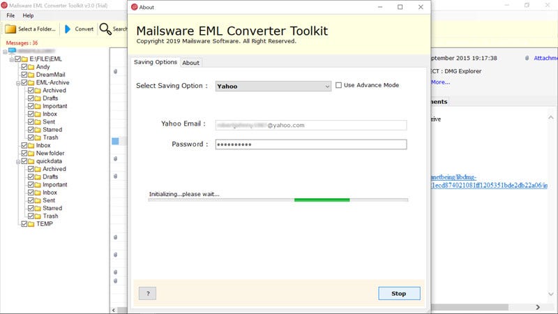Select Sent under quickdata
The image size is (558, 314).
pyautogui.click(x=49, y=200)
